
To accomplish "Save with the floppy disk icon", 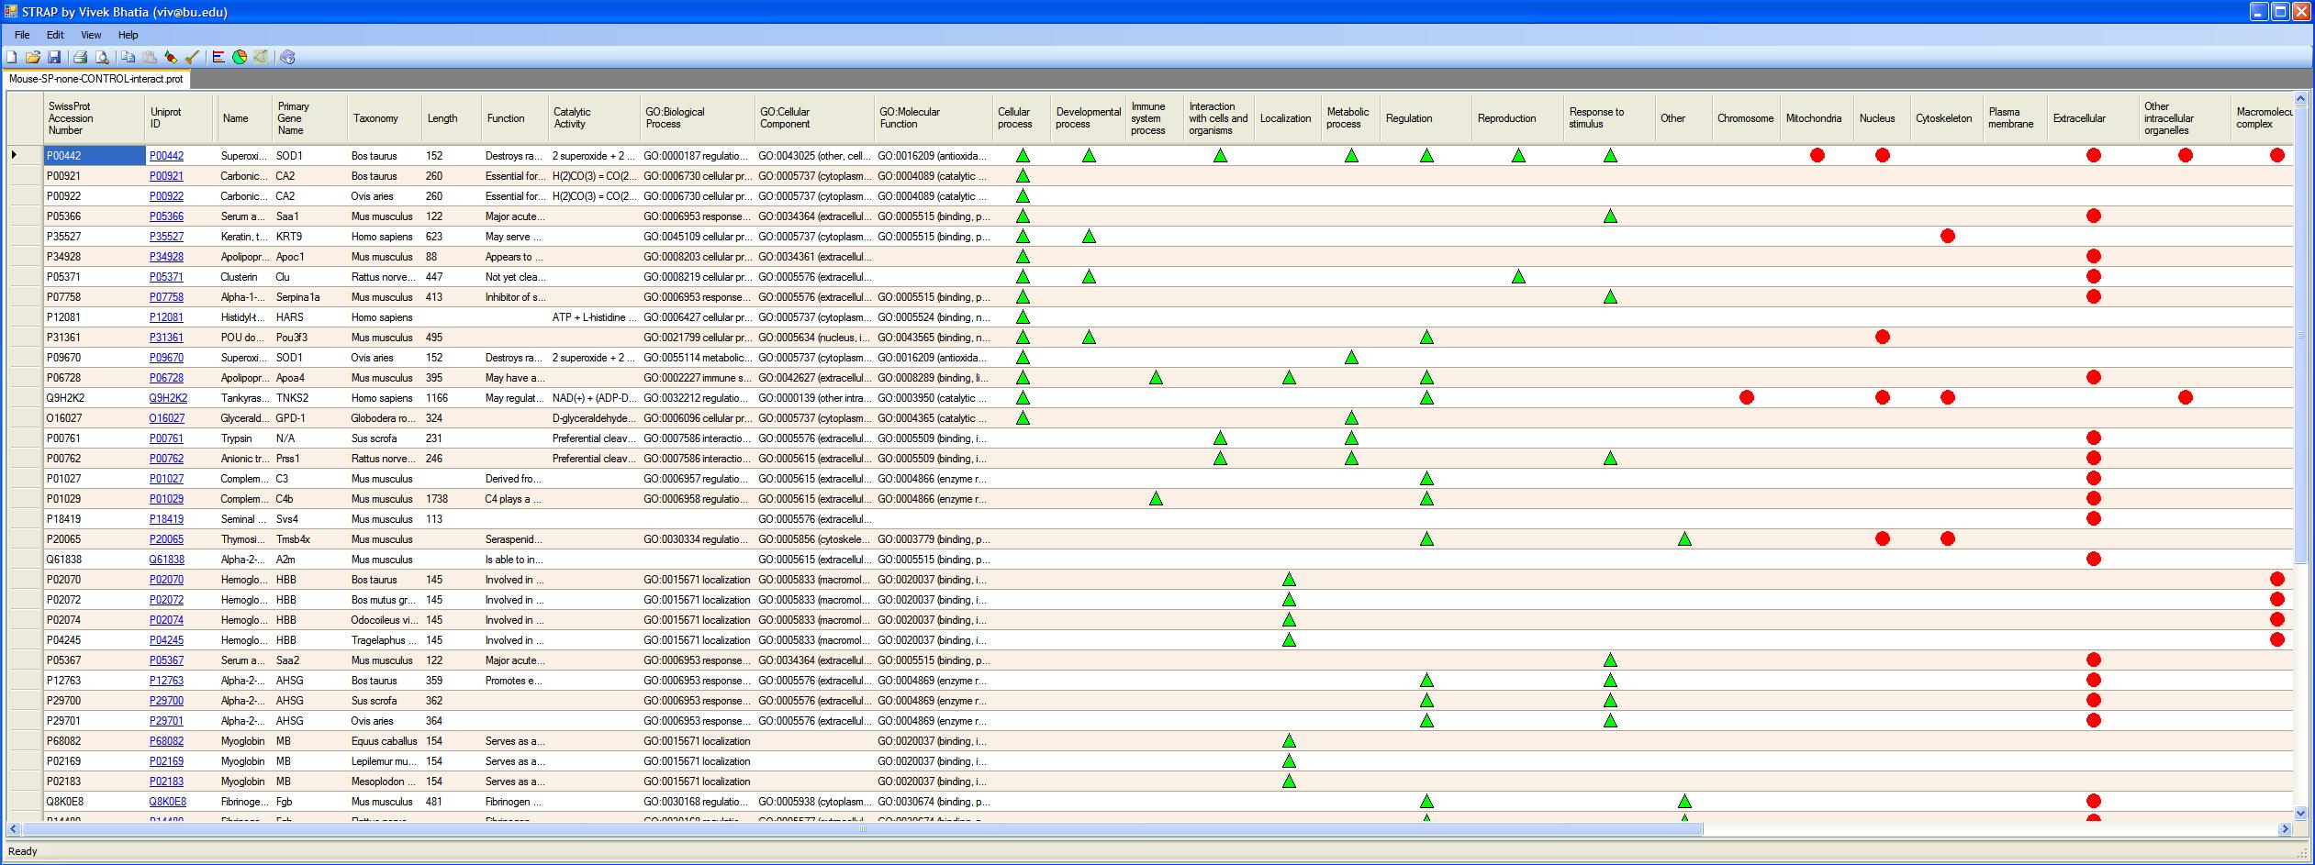I will (54, 57).
